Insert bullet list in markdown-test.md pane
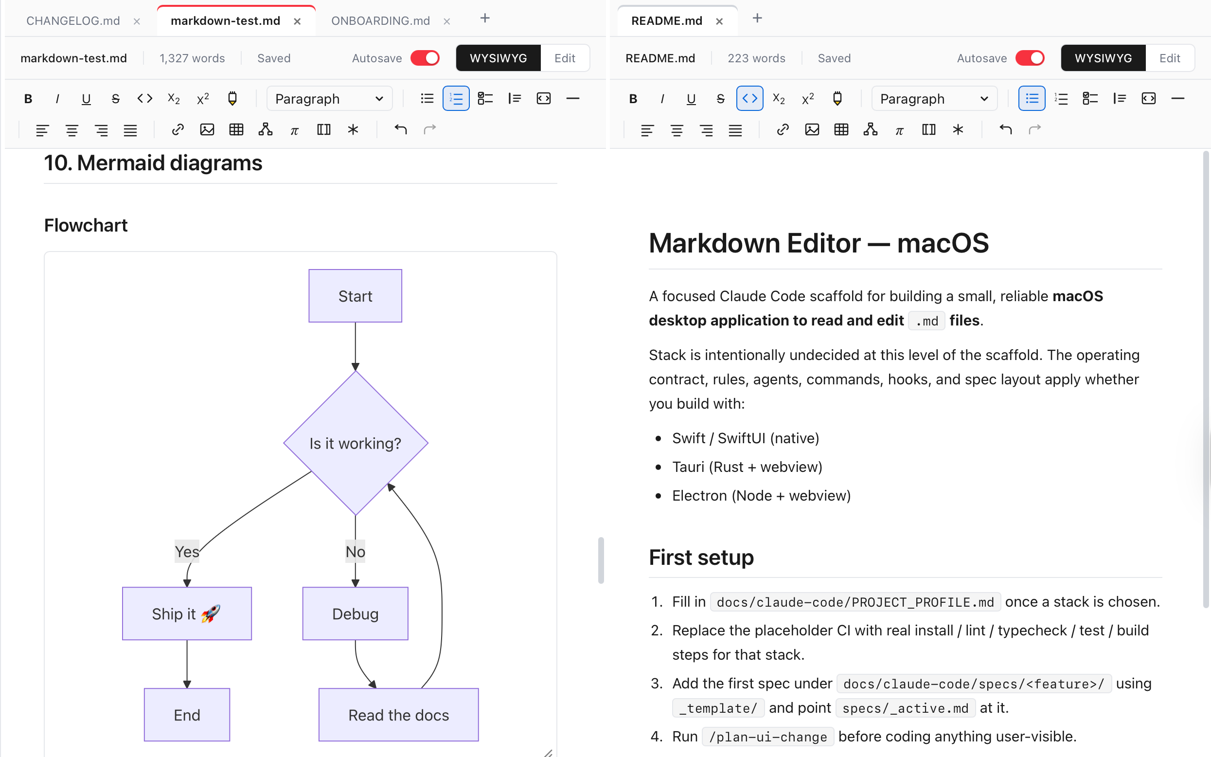Viewport: 1211px width, 757px height. 427,99
